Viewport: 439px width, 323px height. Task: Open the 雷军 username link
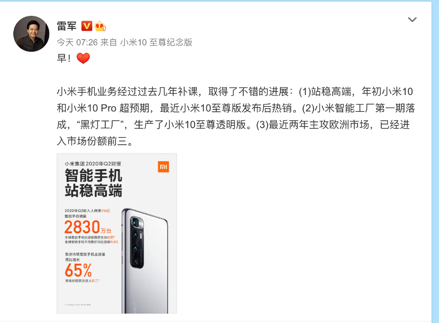[67, 26]
